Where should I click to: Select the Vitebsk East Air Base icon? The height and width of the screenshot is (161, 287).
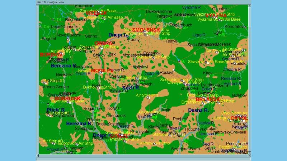coord(104,18)
